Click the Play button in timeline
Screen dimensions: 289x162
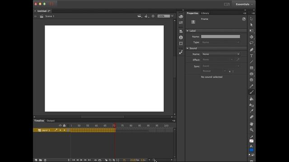point(81,160)
